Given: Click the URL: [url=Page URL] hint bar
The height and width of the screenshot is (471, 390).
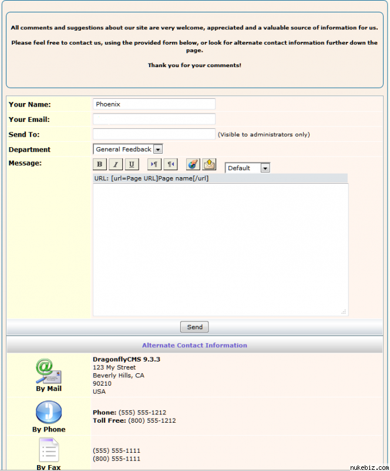Looking at the screenshot, I should coord(220,178).
